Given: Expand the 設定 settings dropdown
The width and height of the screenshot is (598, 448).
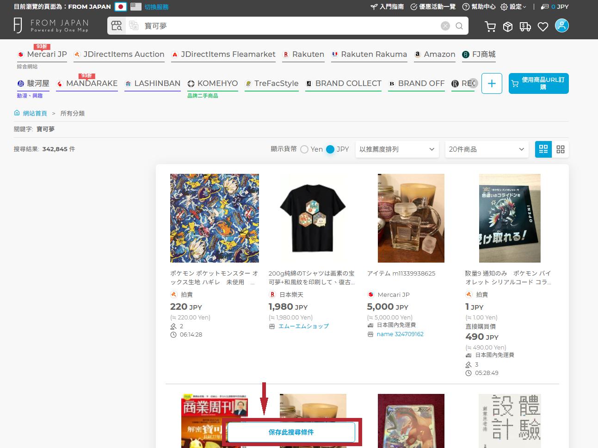Looking at the screenshot, I should point(513,6).
